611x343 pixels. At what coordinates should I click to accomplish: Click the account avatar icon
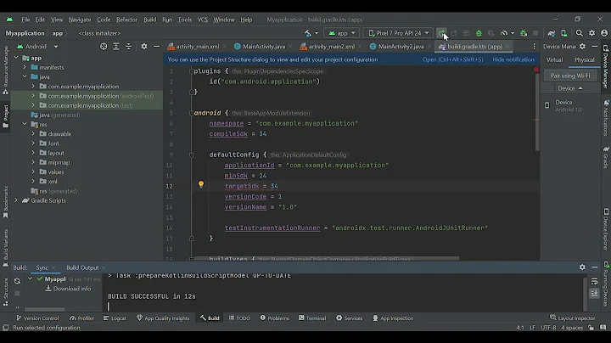[x=604, y=33]
